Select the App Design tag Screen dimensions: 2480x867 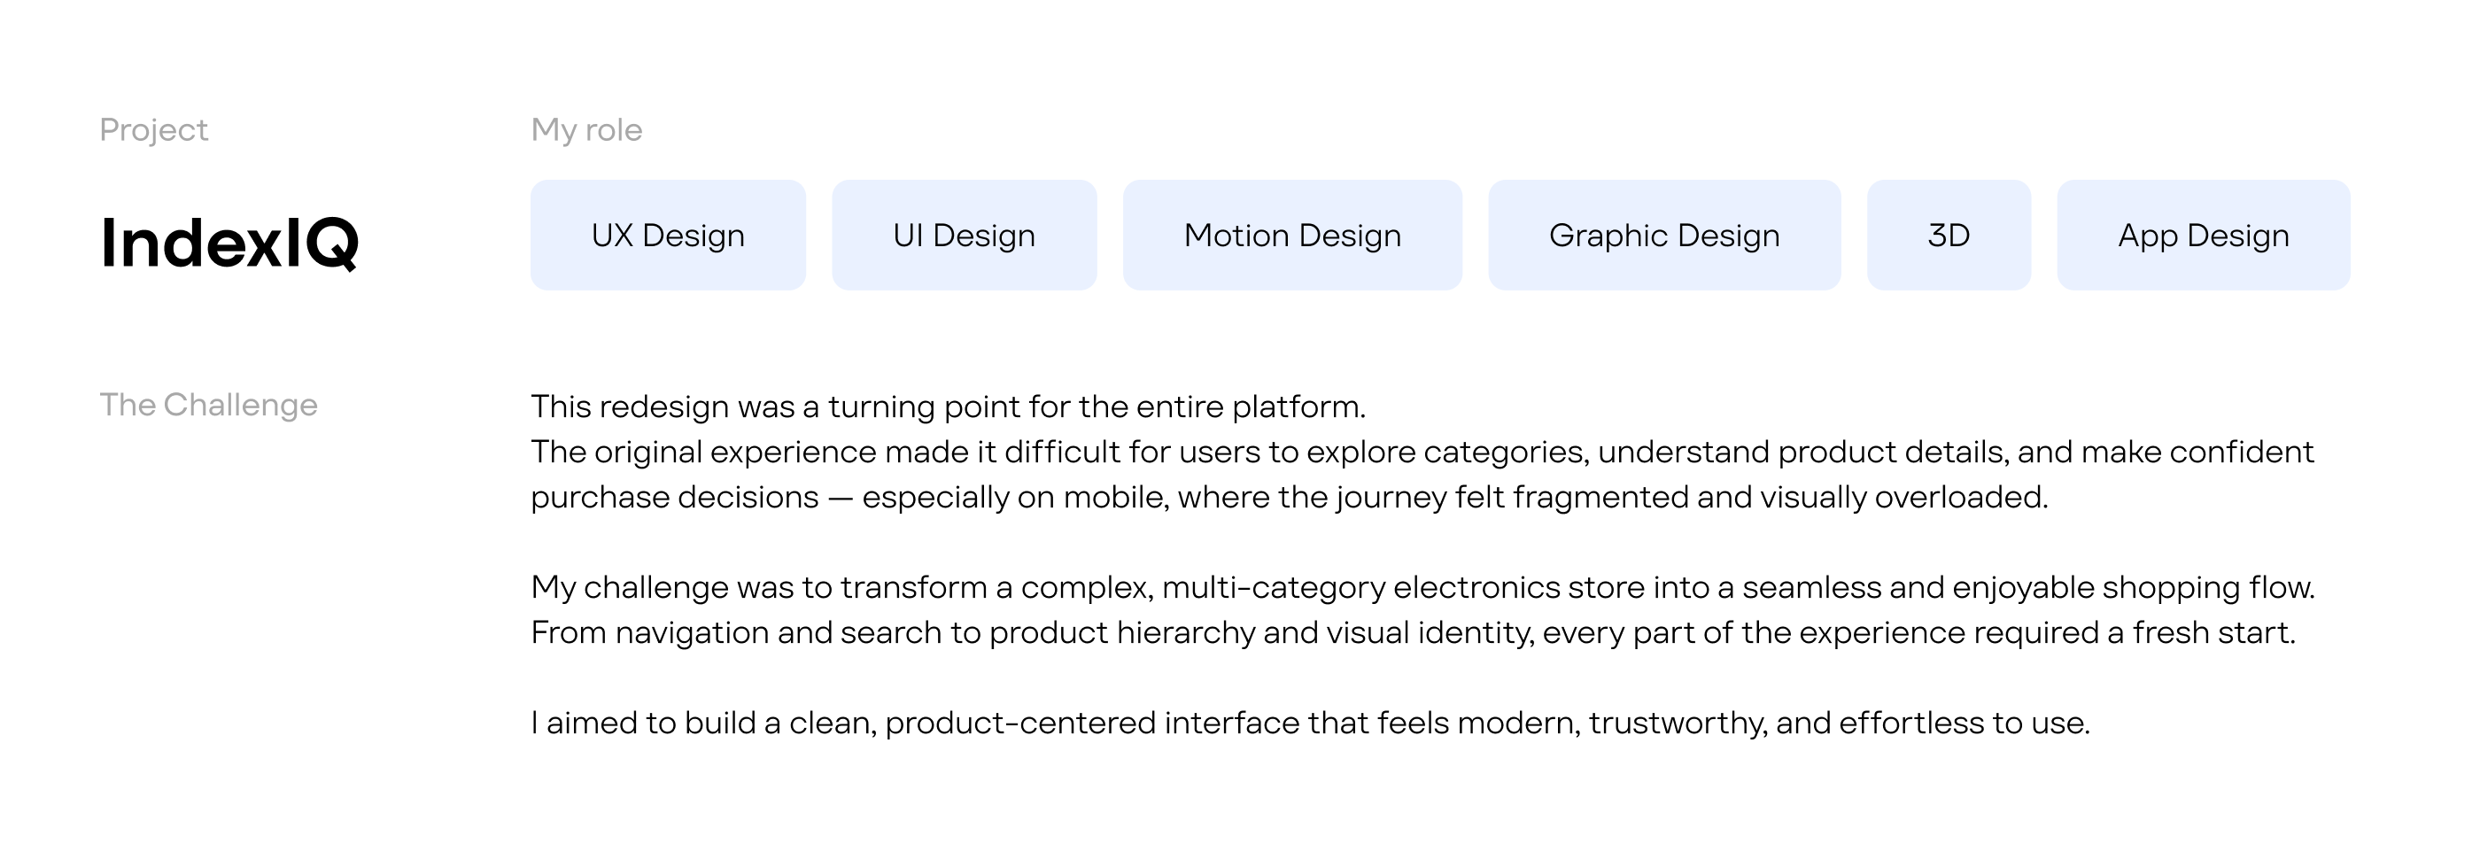tap(2203, 235)
